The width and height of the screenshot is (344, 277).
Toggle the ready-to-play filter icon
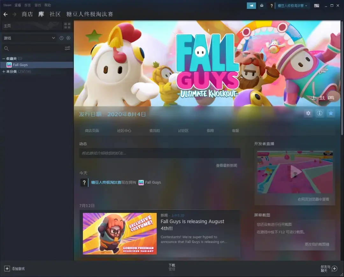click(68, 38)
